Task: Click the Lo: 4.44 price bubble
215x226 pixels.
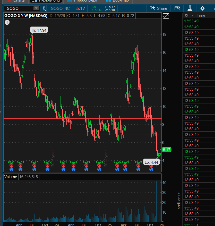Action: 151,162
